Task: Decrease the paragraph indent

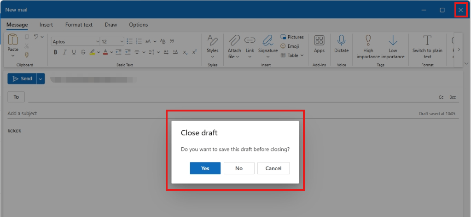Action: coord(118,52)
